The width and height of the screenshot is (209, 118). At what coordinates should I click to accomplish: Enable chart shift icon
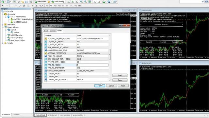coord(99,2)
